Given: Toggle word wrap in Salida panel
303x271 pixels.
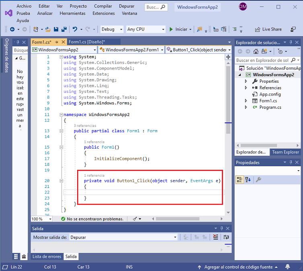Looking at the screenshot, I should pyautogui.click(x=226, y=237).
